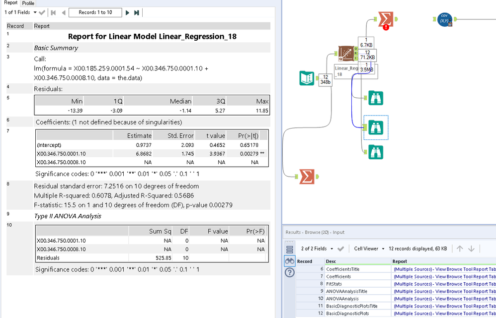Screen dimensions: 496x318
Task: Open the Cell Viewer dropdown
Action: pyautogui.click(x=370, y=249)
